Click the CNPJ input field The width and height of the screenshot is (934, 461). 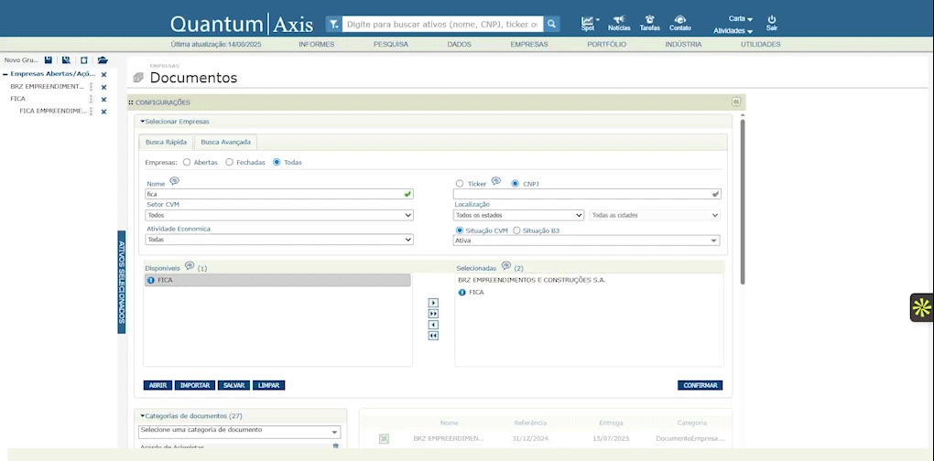pyautogui.click(x=587, y=194)
